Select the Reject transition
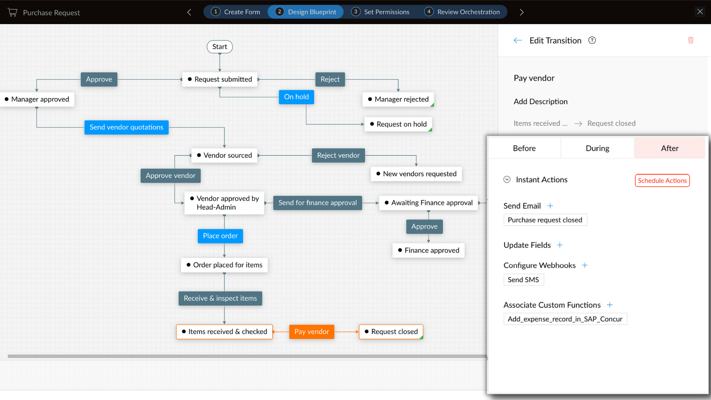 [x=330, y=79]
